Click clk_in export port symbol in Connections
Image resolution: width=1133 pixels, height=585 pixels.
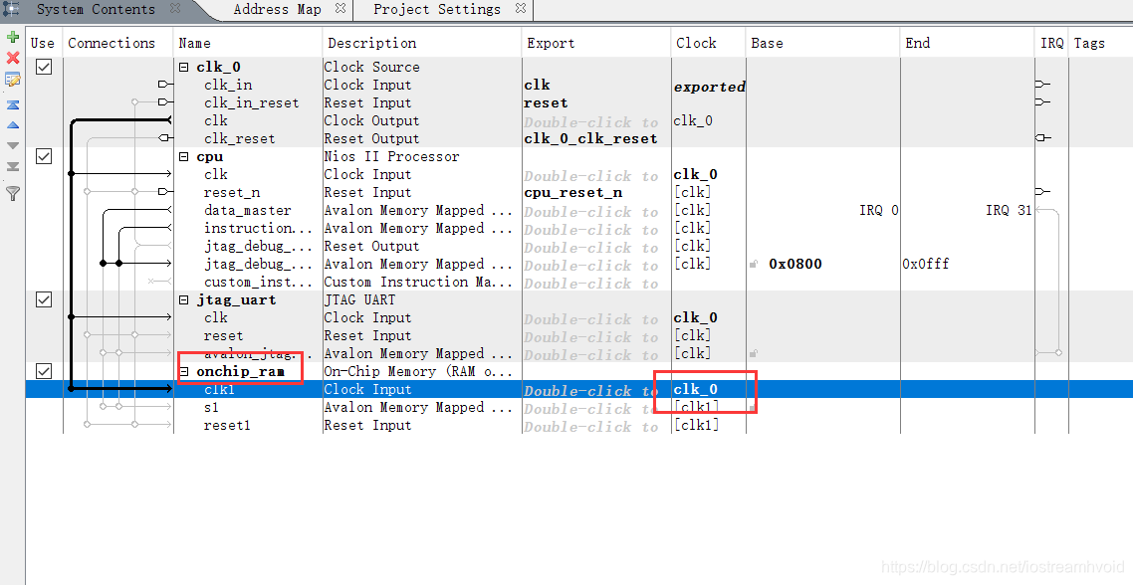(165, 85)
